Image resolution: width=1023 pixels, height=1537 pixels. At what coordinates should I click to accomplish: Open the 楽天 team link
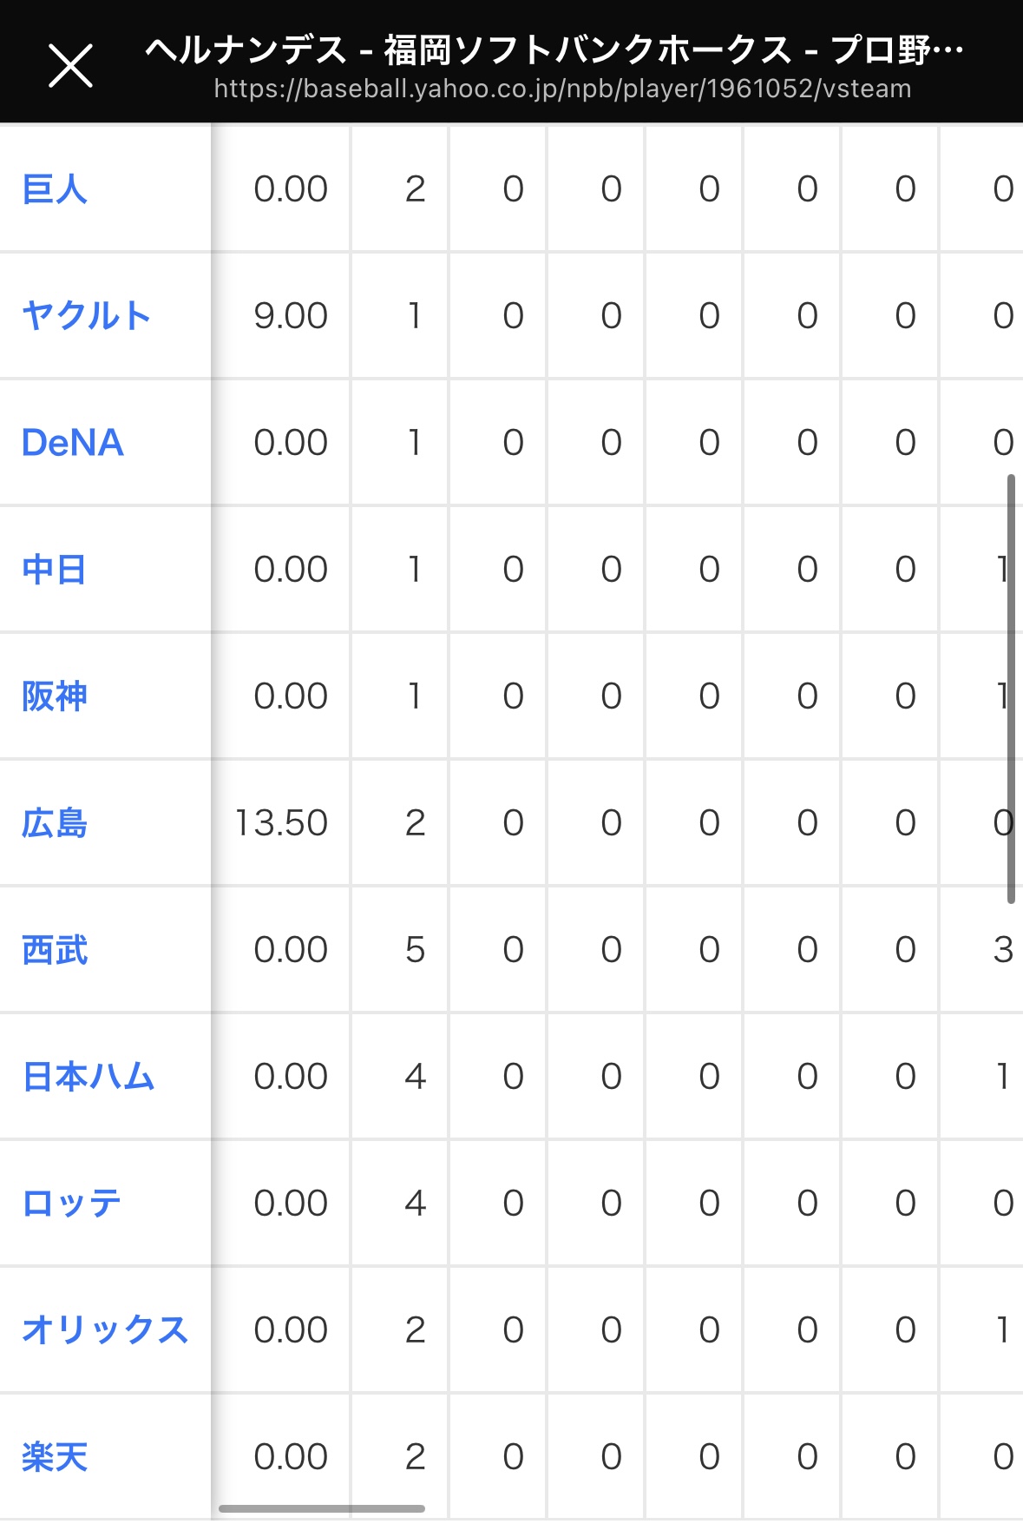(x=55, y=1457)
